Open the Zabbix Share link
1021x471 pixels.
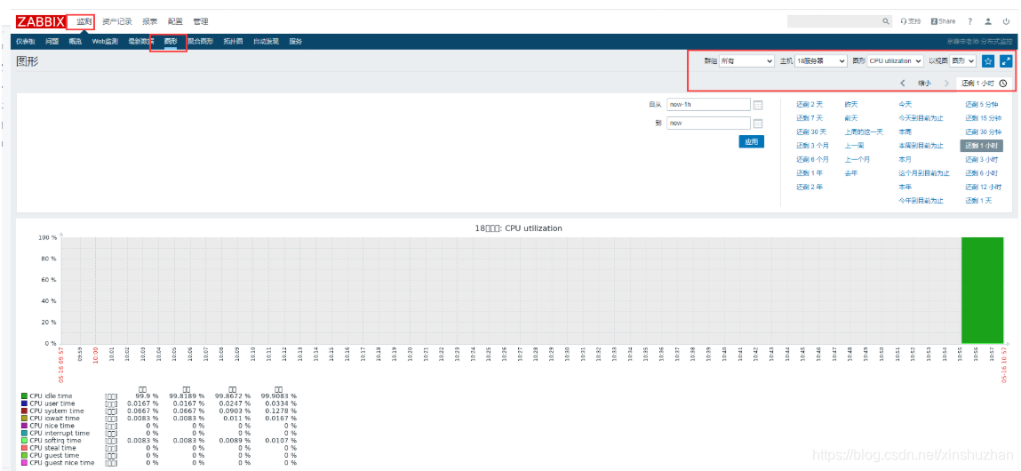coord(944,21)
